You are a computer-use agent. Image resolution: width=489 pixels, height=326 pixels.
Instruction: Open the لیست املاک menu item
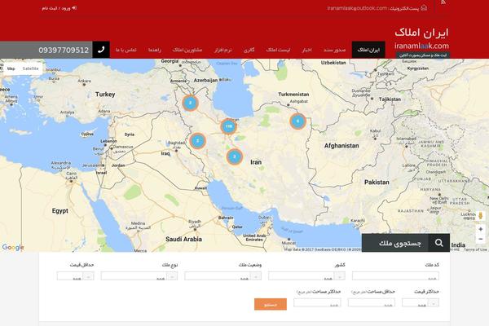278,50
